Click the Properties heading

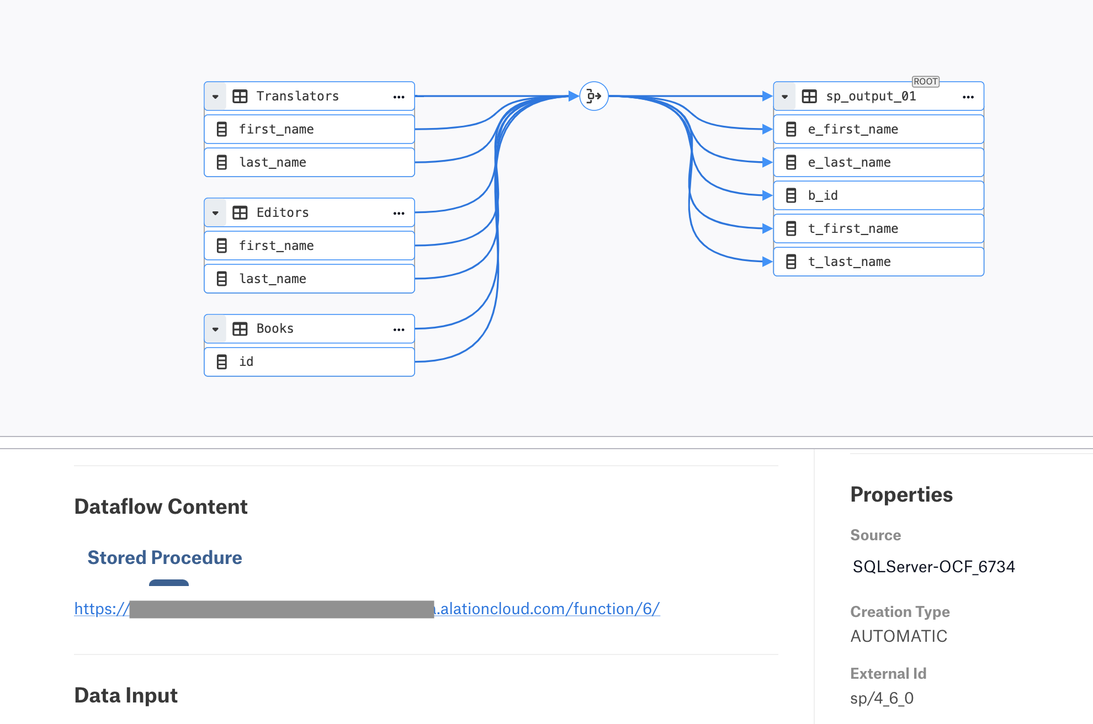pyautogui.click(x=901, y=494)
